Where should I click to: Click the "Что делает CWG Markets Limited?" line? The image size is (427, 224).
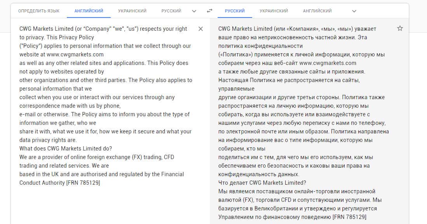pyautogui.click(x=262, y=183)
